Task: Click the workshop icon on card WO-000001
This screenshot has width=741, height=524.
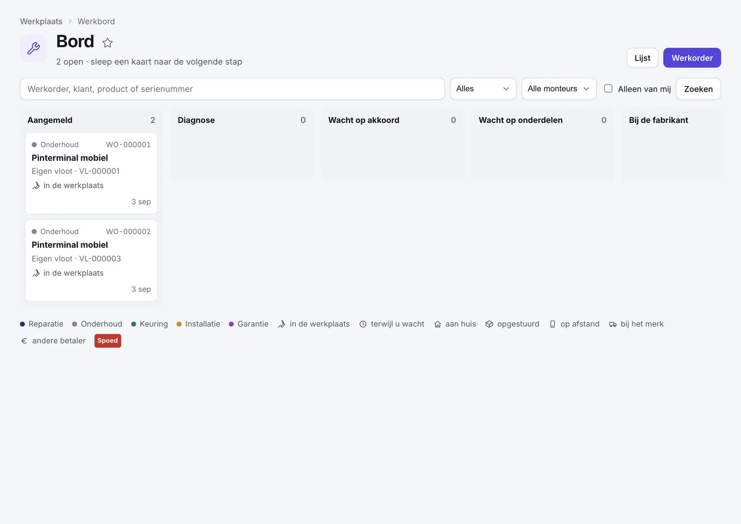Action: tap(36, 186)
